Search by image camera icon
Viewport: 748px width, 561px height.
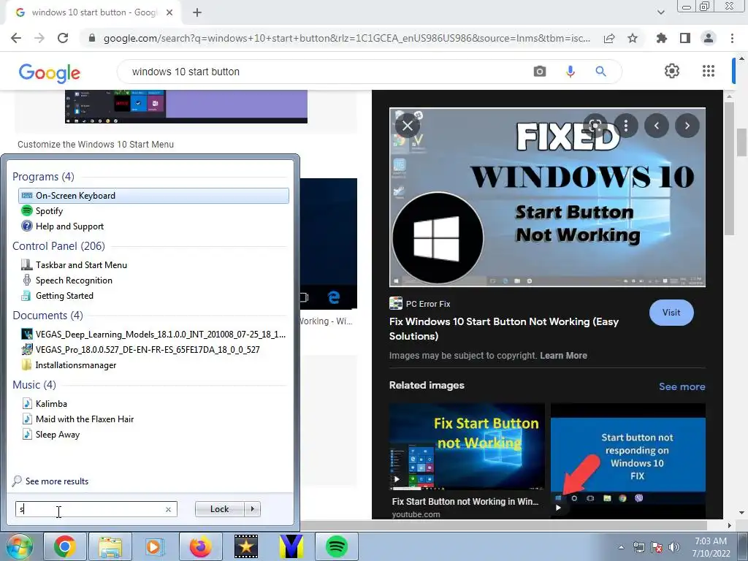point(540,72)
